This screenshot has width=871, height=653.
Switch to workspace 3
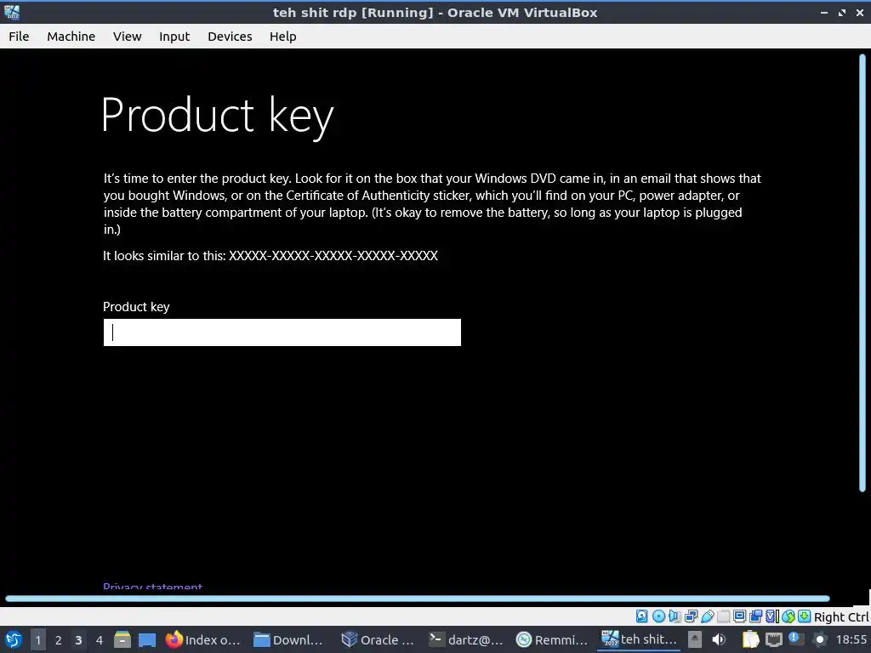78,640
